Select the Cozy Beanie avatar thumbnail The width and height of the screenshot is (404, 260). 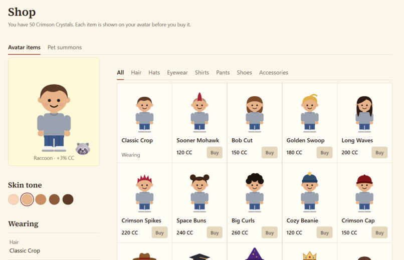pyautogui.click(x=310, y=192)
